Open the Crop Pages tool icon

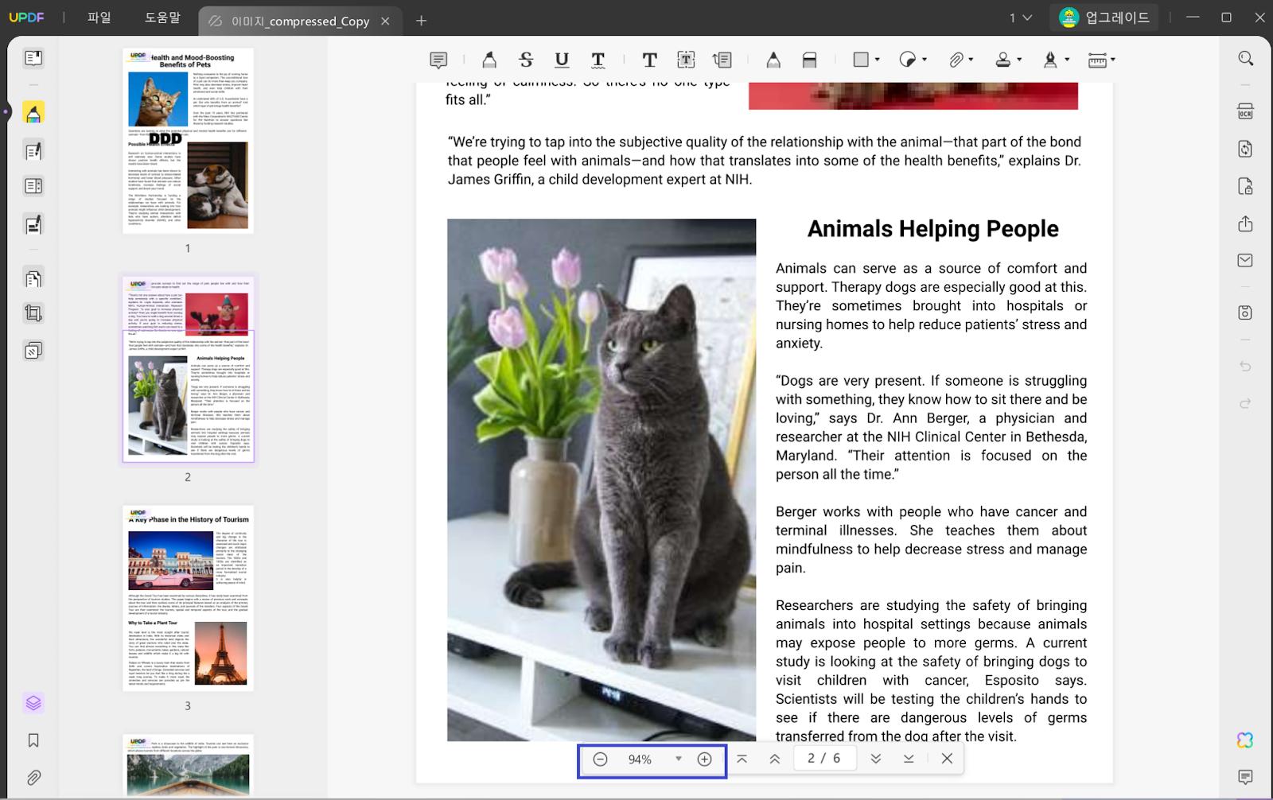pyautogui.click(x=33, y=313)
